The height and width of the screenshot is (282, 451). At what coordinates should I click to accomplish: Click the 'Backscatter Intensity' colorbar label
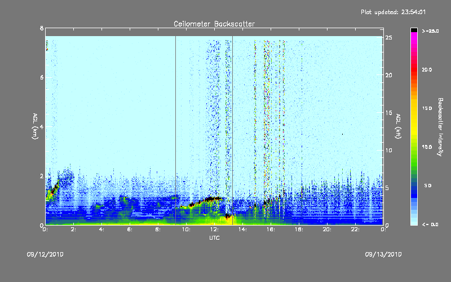coord(440,127)
